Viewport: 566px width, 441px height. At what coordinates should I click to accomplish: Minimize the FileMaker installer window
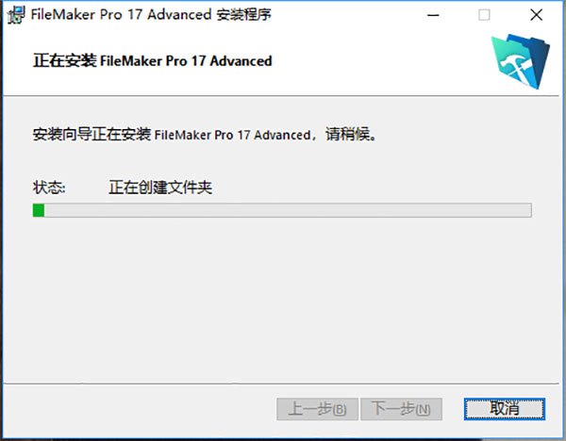click(433, 15)
